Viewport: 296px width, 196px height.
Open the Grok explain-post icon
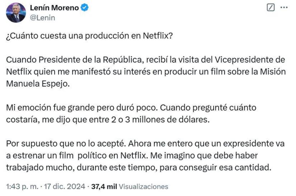tap(271, 8)
